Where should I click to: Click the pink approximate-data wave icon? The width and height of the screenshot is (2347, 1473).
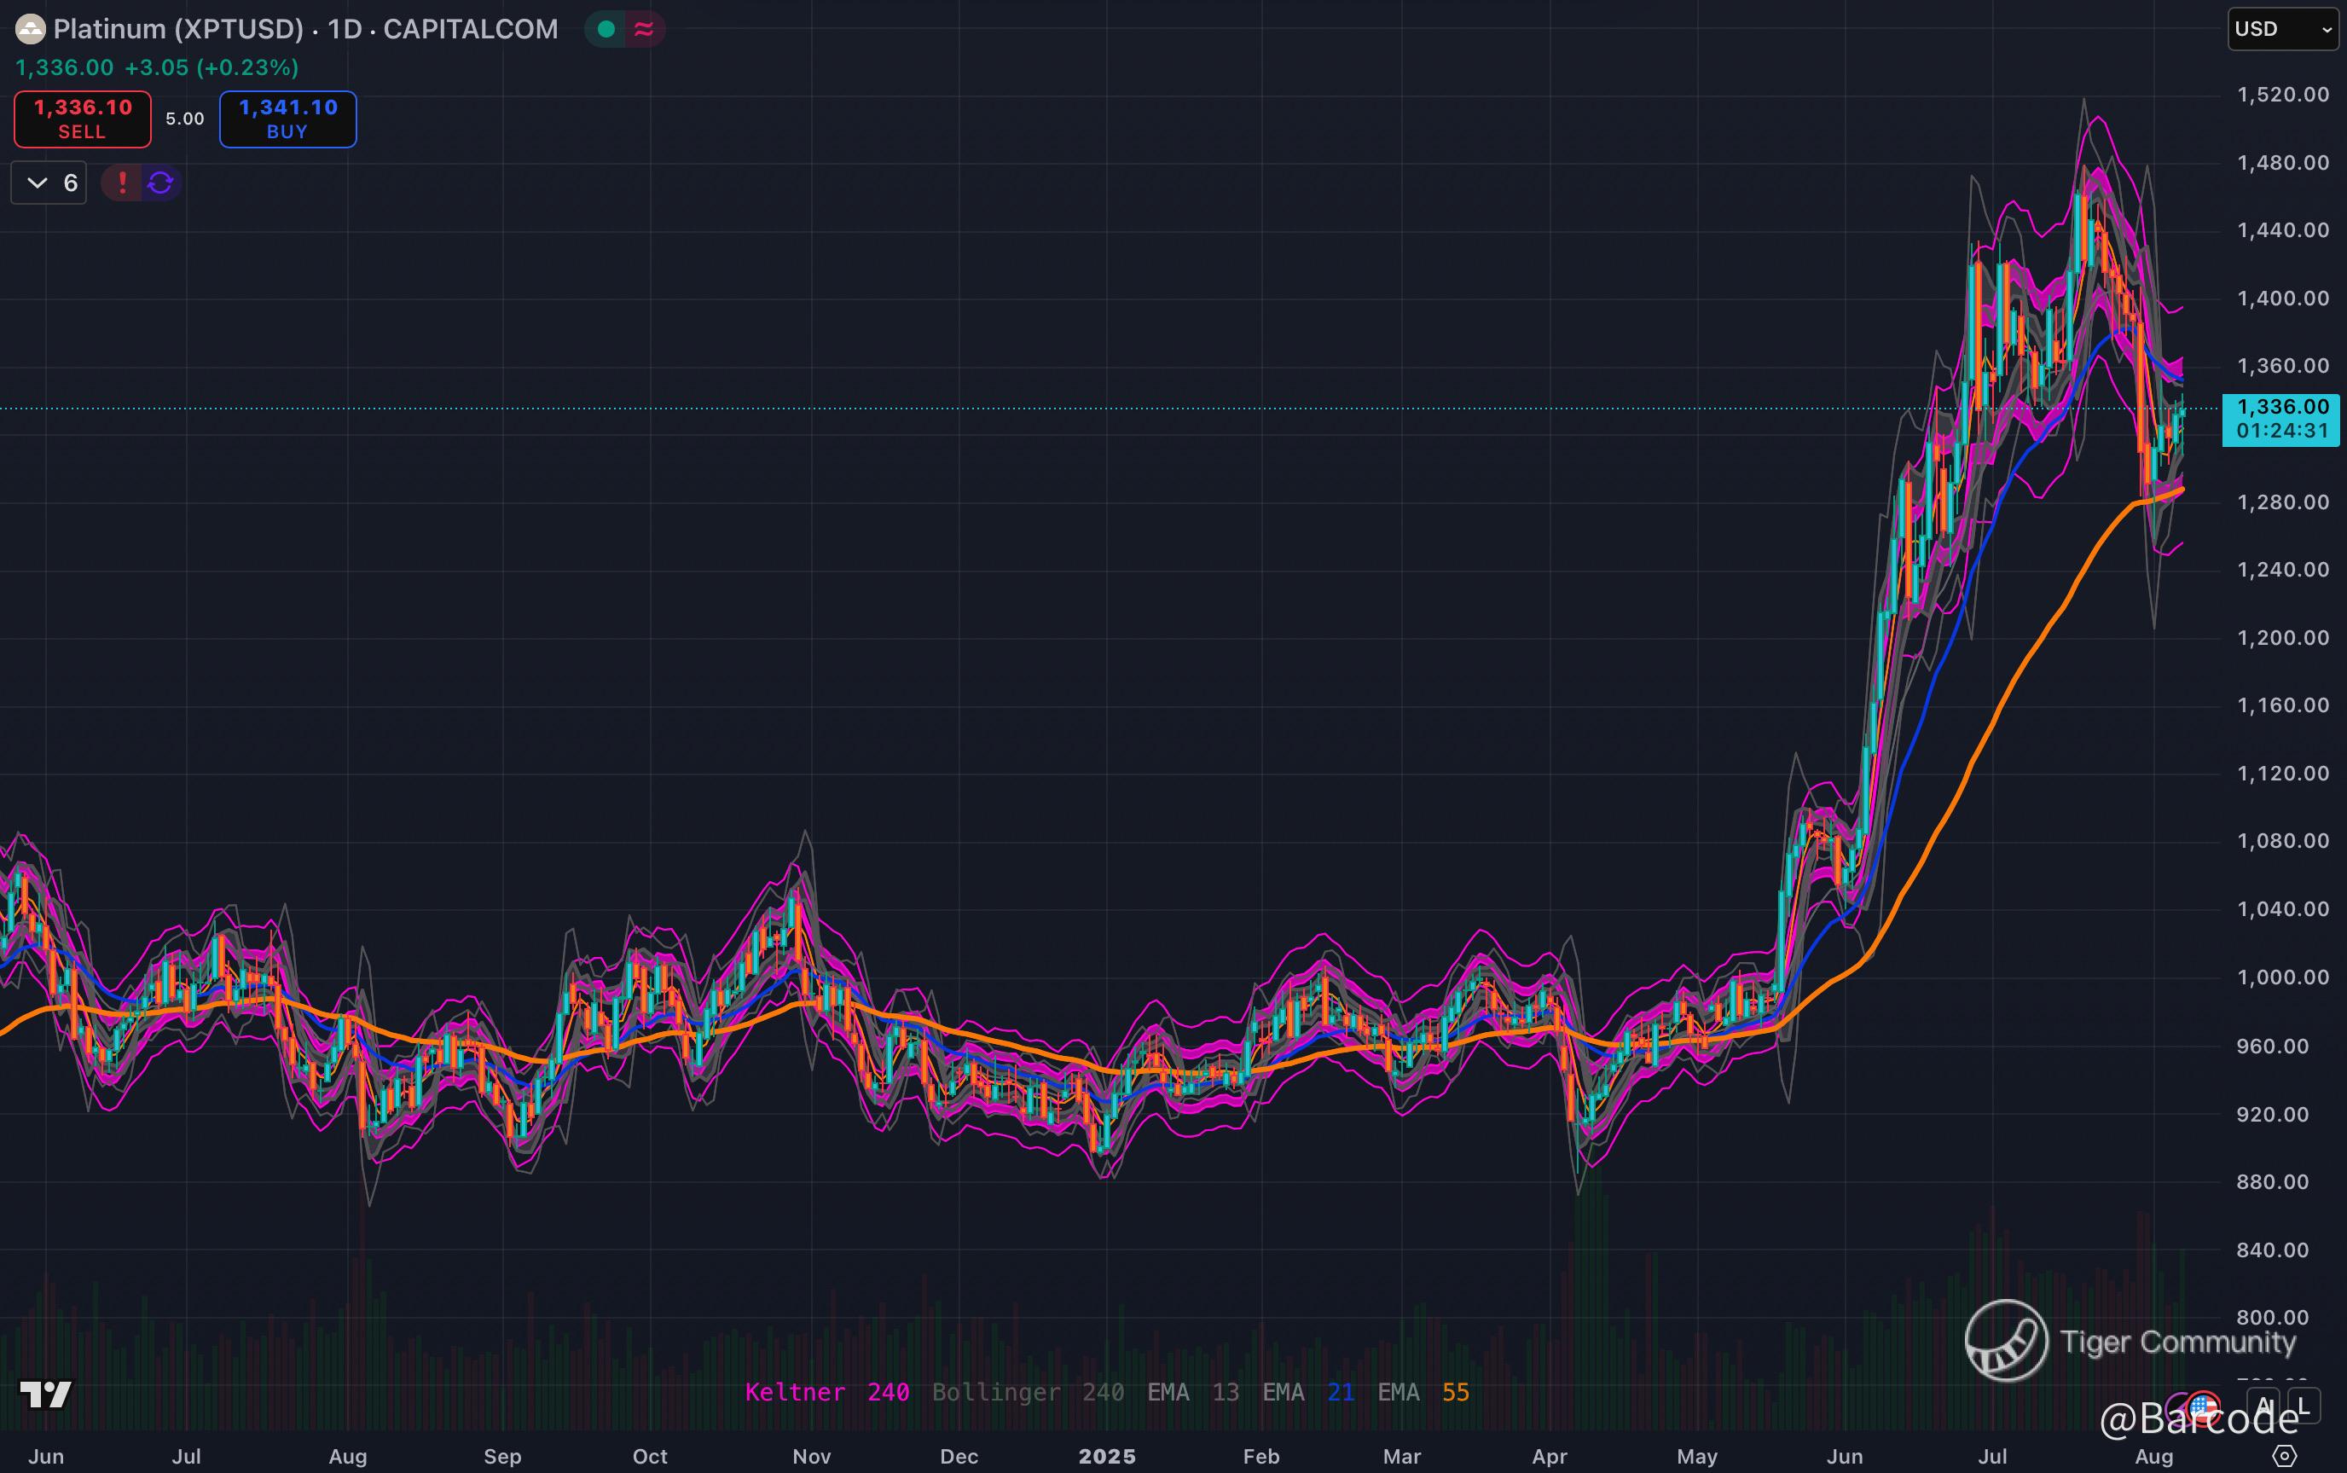coord(644,29)
